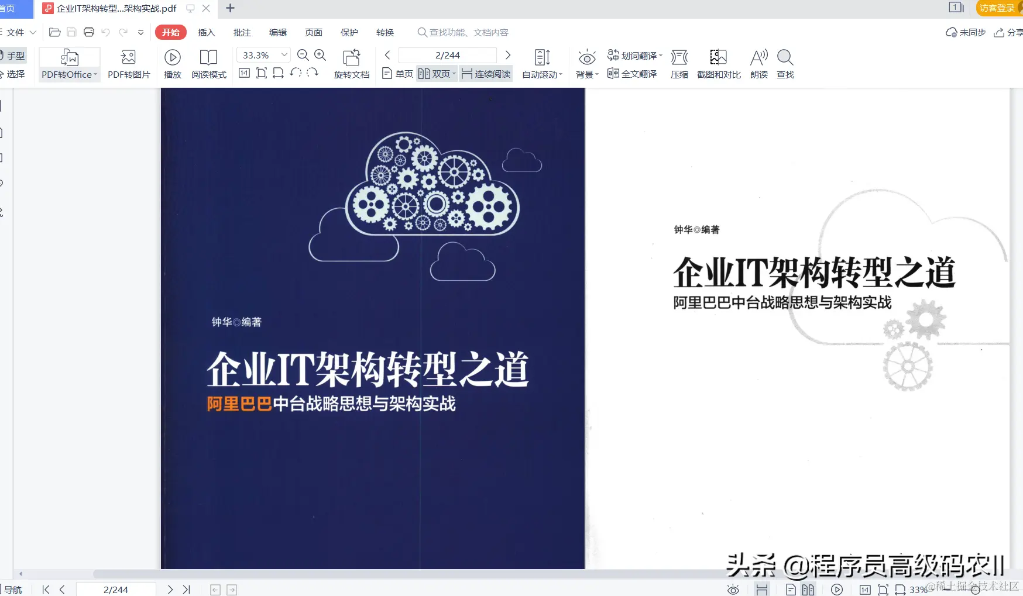The image size is (1023, 596).
Task: Click the 查找 search icon
Action: click(x=785, y=63)
